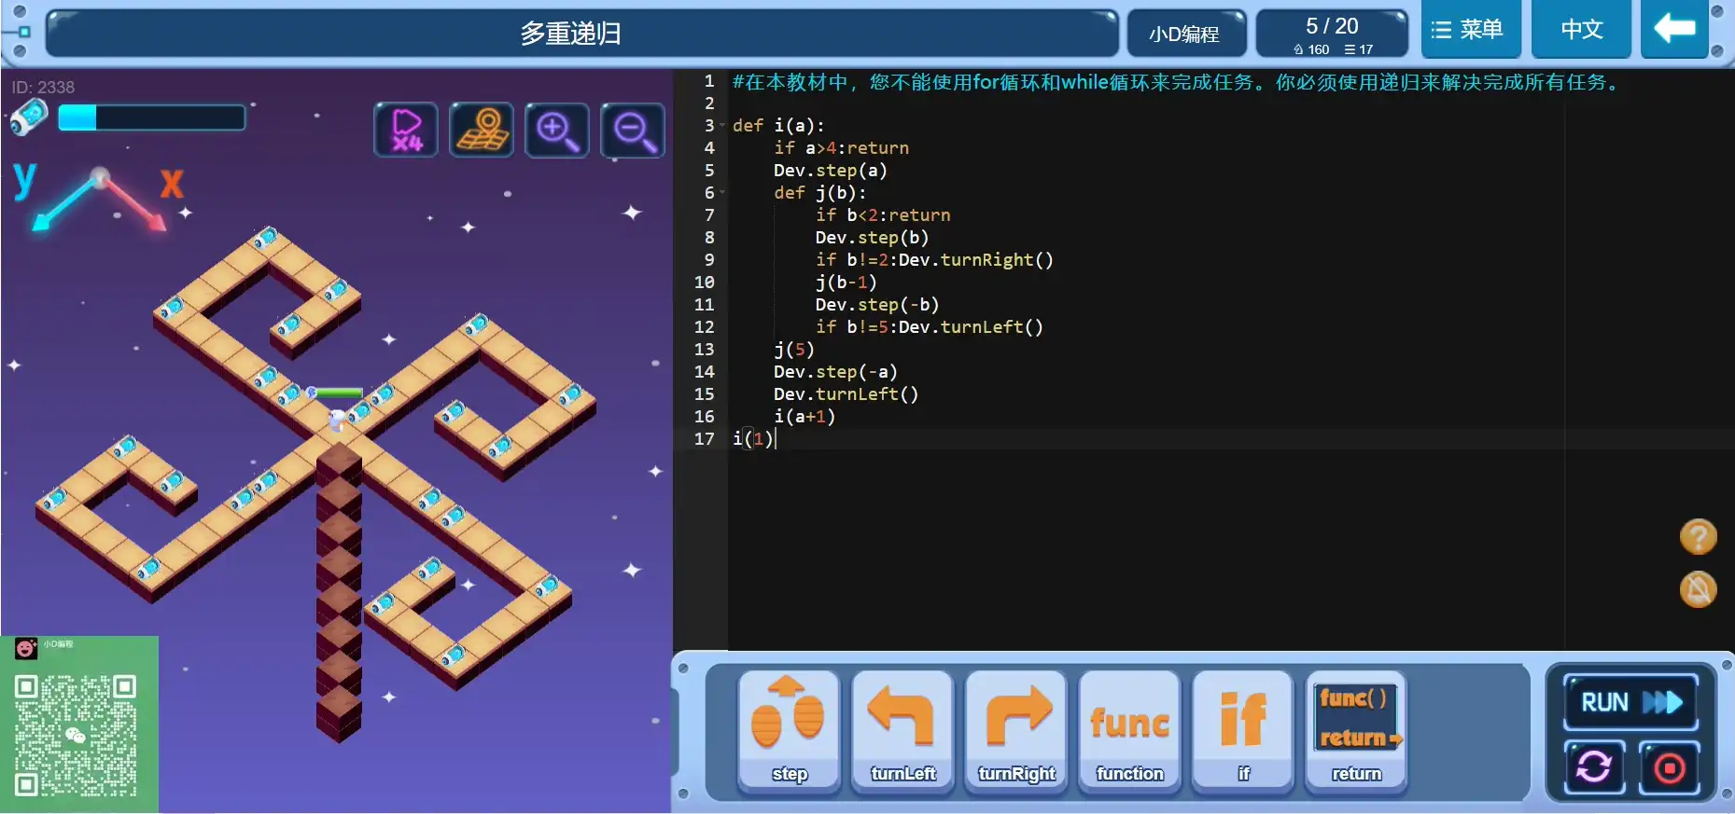The image size is (1735, 814).
Task: Toggle the x4 speed playback icon
Action: [406, 130]
